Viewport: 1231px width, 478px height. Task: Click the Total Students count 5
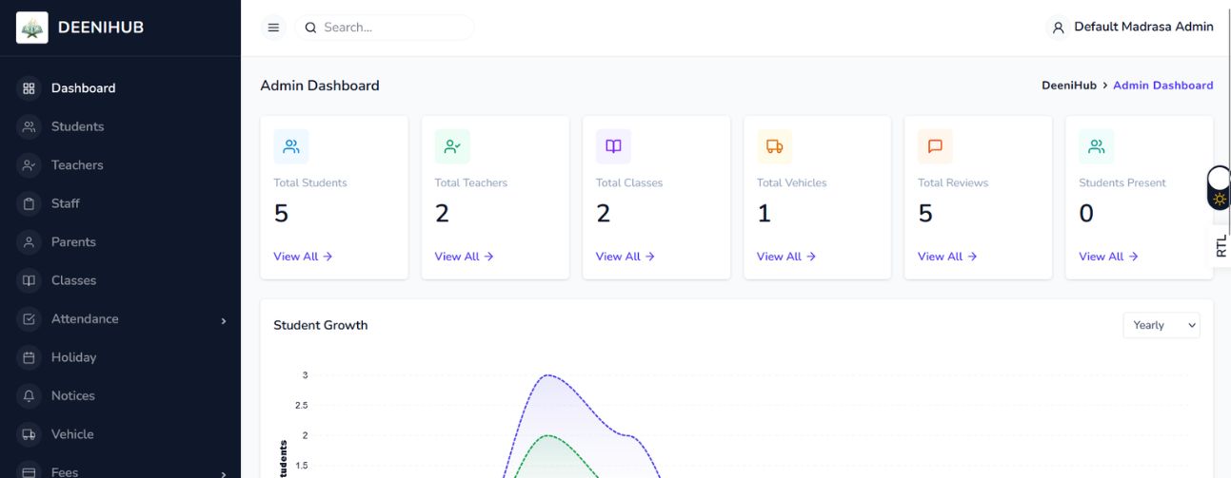tap(281, 215)
